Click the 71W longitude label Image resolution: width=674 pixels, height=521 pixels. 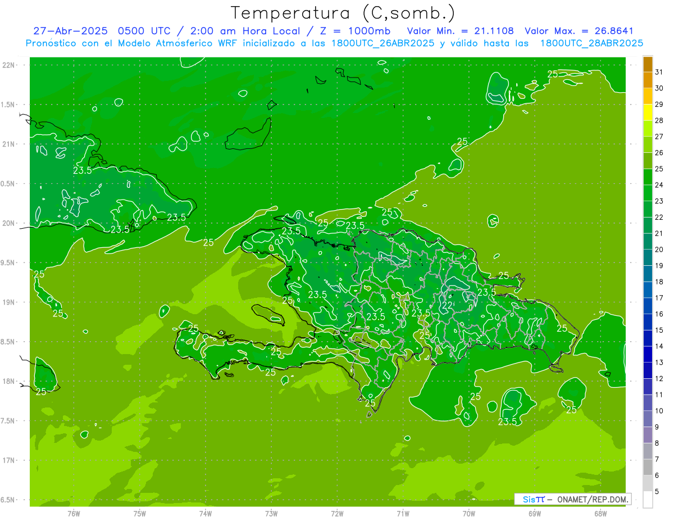[403, 513]
